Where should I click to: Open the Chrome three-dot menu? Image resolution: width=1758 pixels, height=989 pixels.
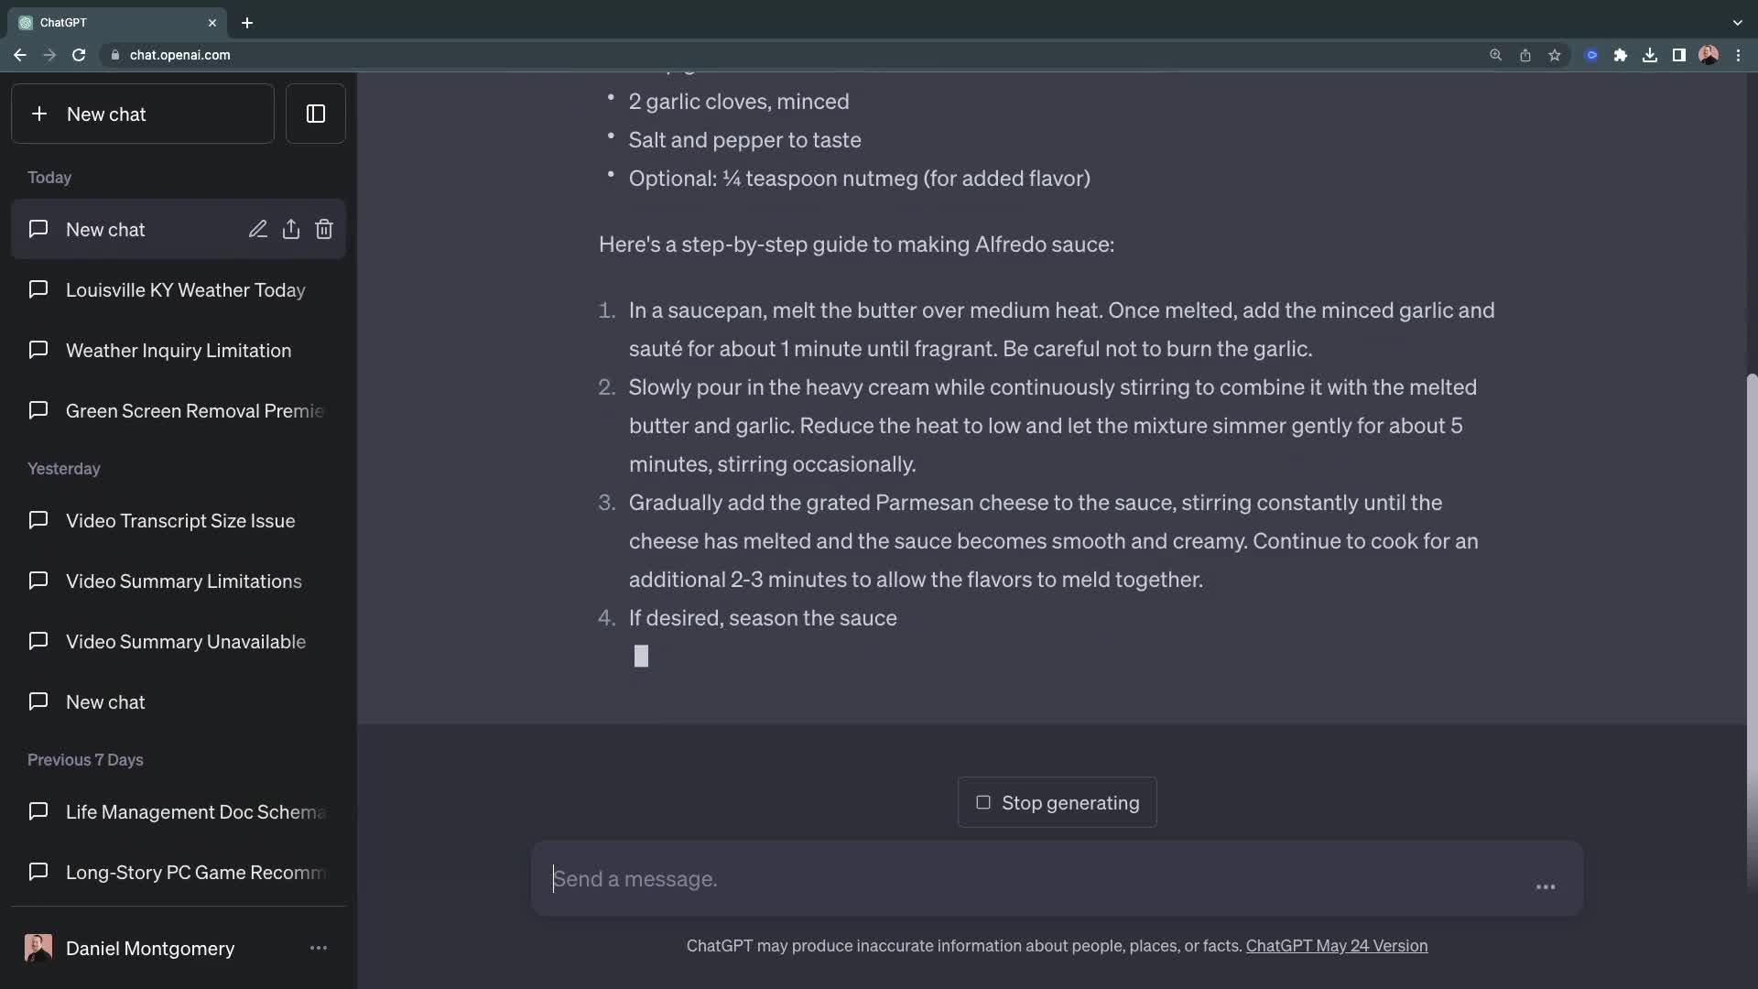[1738, 55]
